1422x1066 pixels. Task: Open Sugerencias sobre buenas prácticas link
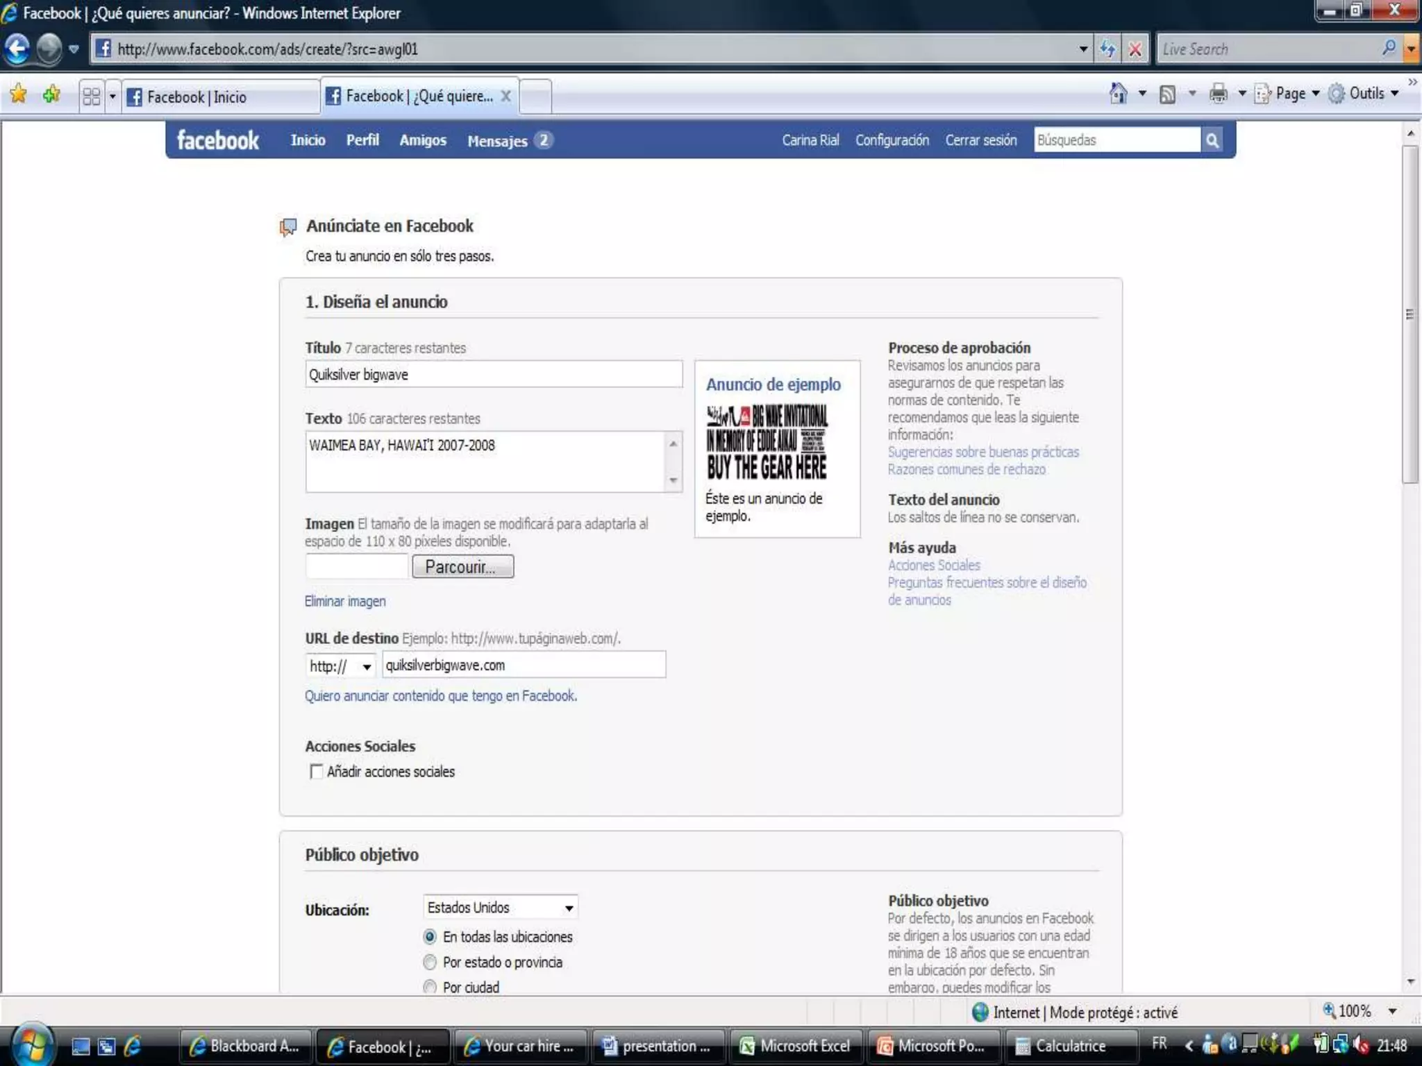point(983,452)
